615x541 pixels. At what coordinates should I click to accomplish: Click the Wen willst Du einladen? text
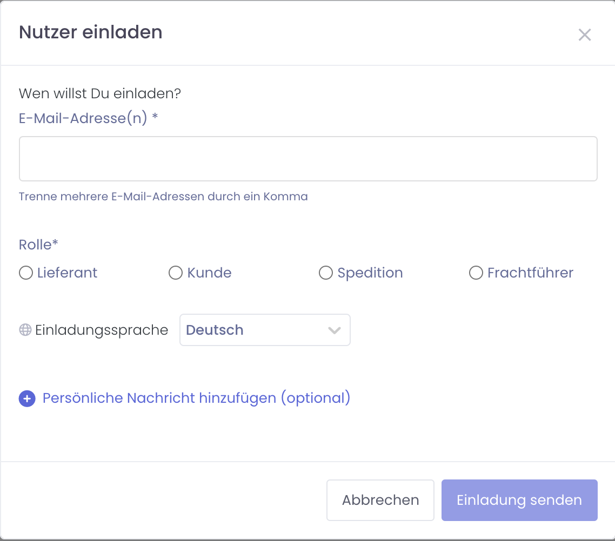tap(100, 94)
